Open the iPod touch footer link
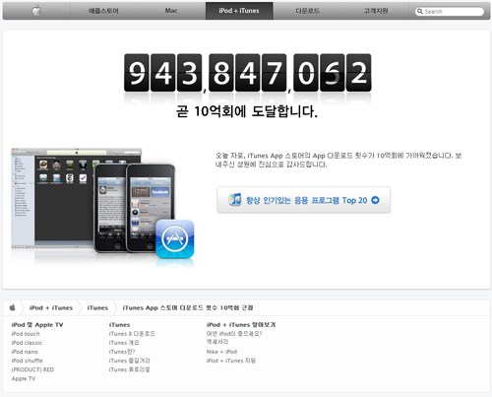 click(x=26, y=334)
